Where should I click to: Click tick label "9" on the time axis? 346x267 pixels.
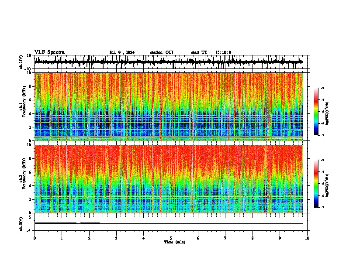point(280,238)
